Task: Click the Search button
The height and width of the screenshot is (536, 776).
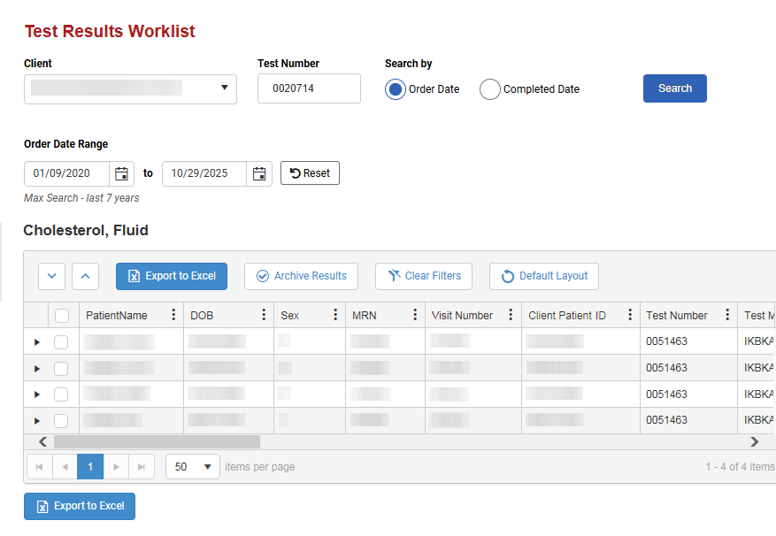Action: point(674,88)
